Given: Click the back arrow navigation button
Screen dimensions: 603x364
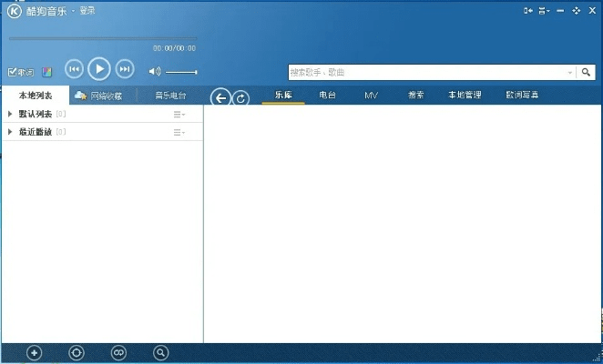Looking at the screenshot, I should click(x=220, y=97).
